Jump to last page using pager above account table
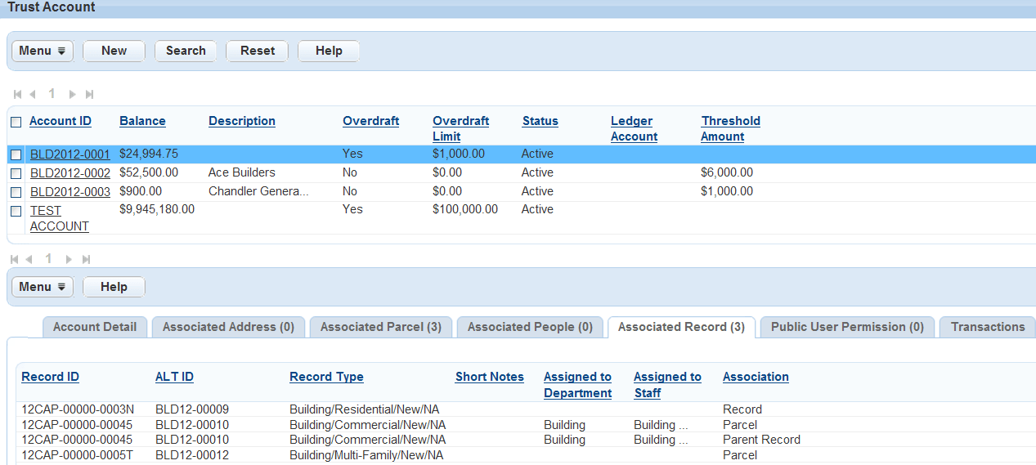The width and height of the screenshot is (1036, 465). tap(89, 95)
